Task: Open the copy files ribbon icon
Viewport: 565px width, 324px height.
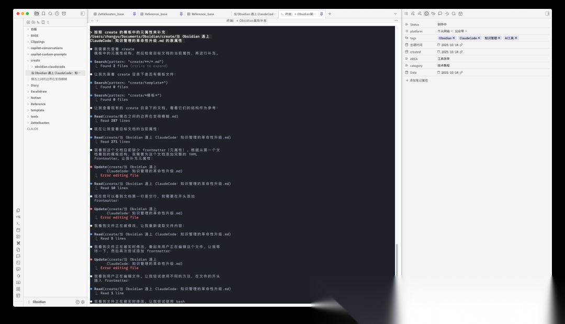Action: 18,210
